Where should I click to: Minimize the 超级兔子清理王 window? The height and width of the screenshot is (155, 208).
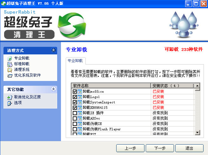click(x=188, y=3)
